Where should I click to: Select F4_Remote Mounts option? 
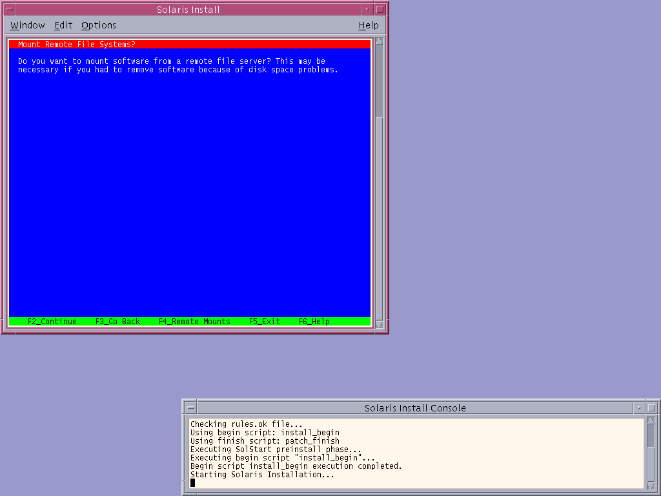coord(194,322)
